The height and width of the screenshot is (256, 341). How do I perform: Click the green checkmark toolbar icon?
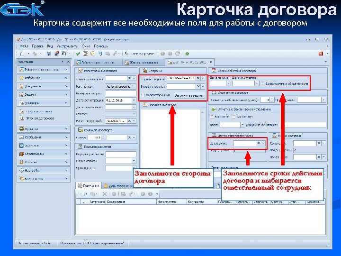point(78,54)
